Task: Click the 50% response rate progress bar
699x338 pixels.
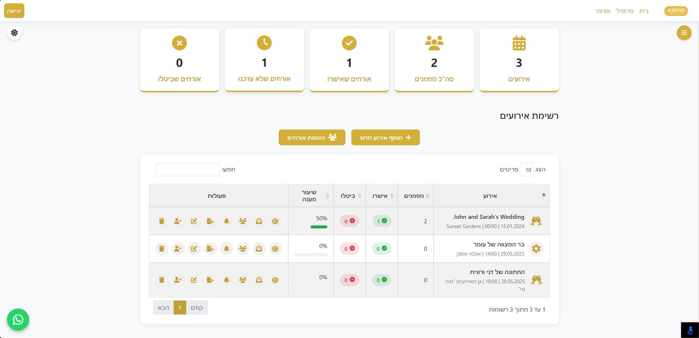Action: pos(319,227)
